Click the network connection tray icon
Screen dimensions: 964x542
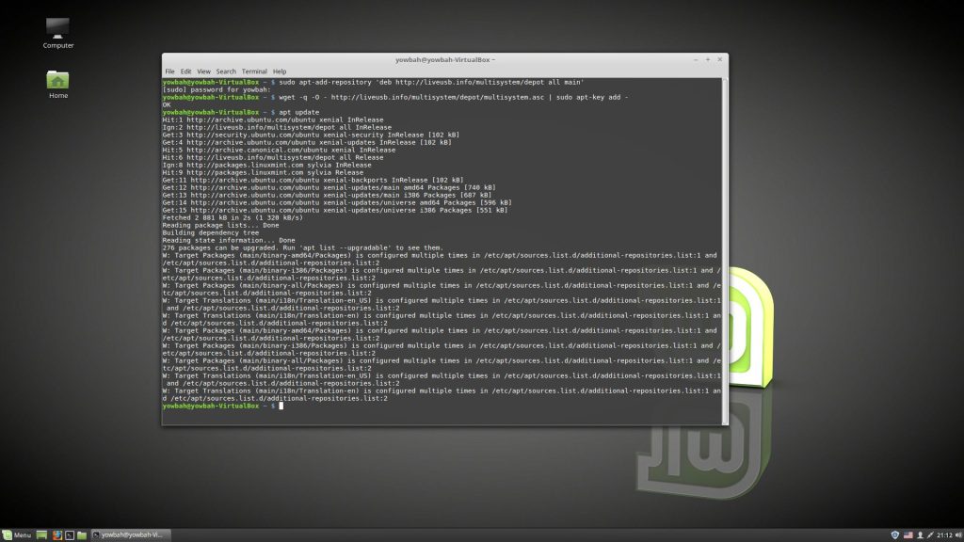[933, 534]
